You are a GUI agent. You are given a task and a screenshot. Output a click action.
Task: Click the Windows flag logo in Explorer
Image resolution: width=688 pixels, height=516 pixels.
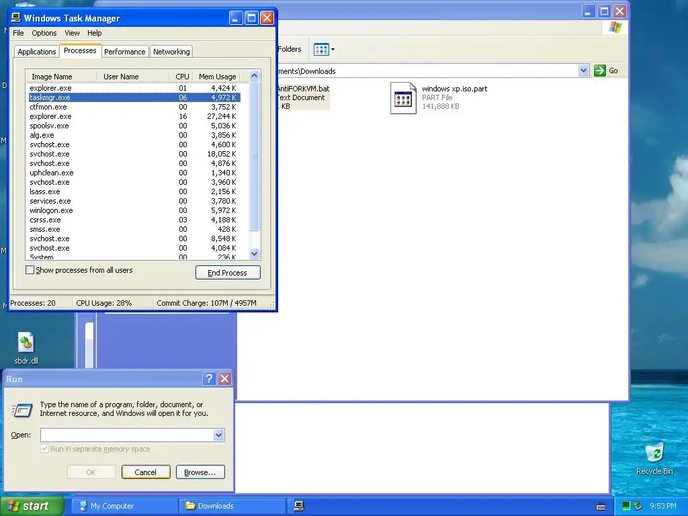point(615,28)
